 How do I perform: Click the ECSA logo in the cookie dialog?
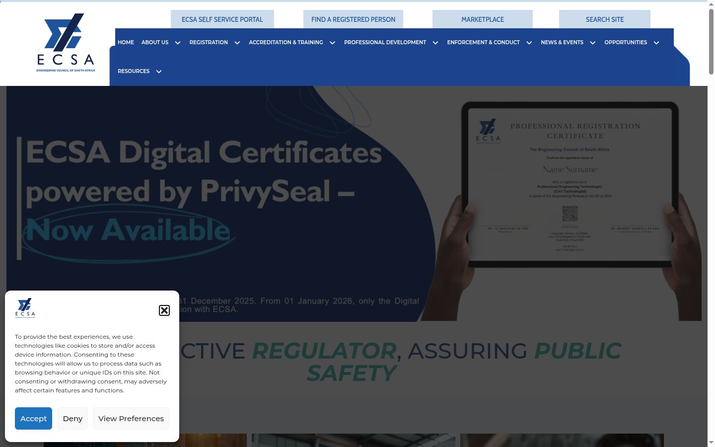25,308
